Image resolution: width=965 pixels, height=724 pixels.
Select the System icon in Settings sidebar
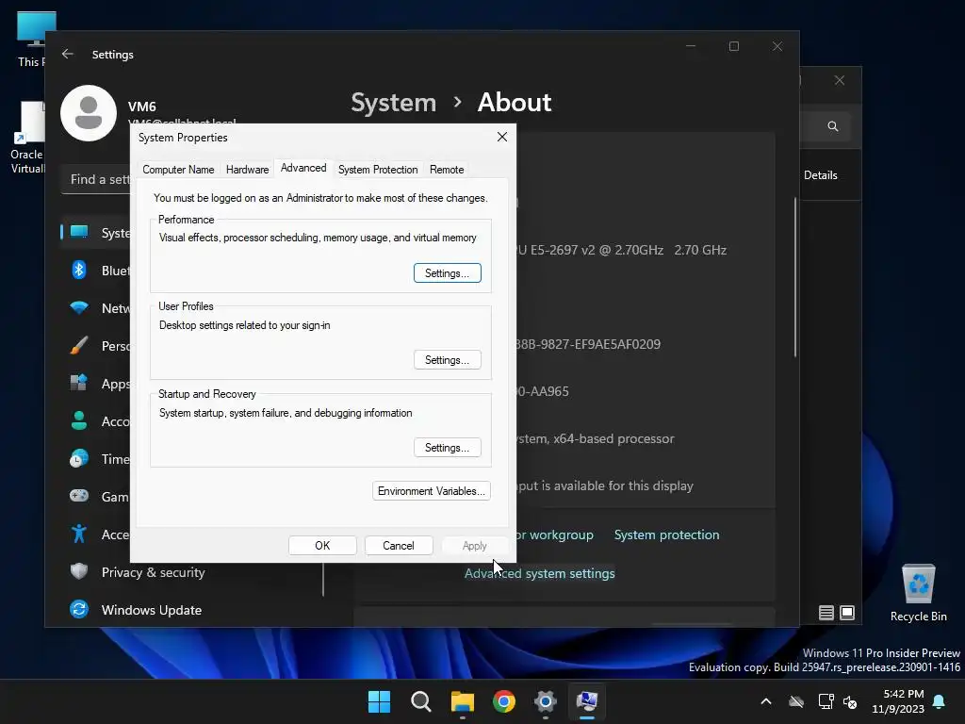[79, 232]
